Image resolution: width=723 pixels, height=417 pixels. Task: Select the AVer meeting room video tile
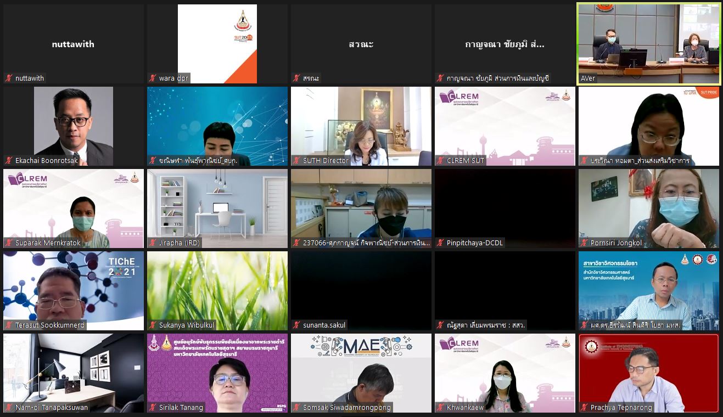pos(649,44)
